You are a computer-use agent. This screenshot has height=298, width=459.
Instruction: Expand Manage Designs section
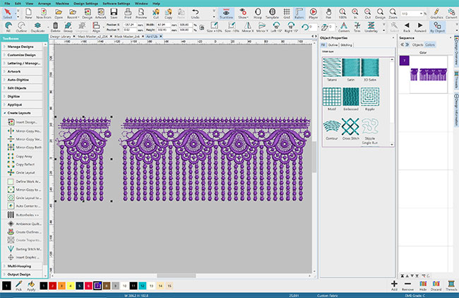click(23, 46)
